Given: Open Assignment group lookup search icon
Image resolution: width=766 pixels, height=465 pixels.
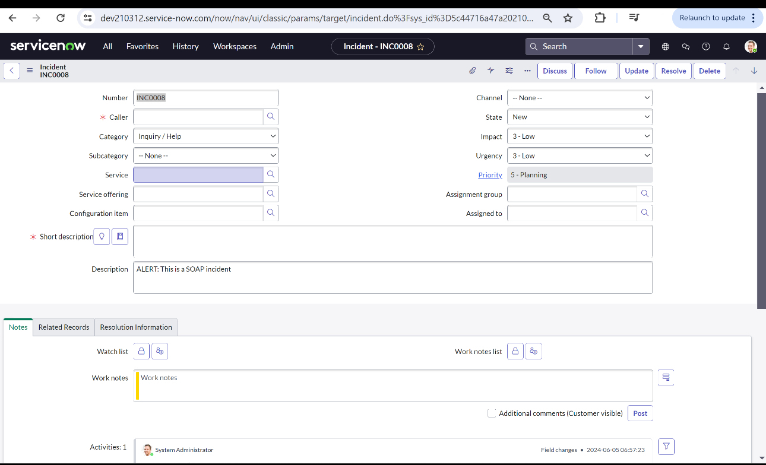Looking at the screenshot, I should point(644,194).
